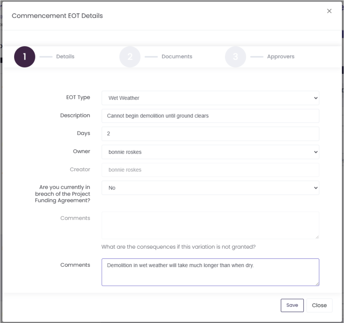344x323 pixels.
Task: Switch to the Documents step label
Action: pyautogui.click(x=177, y=57)
